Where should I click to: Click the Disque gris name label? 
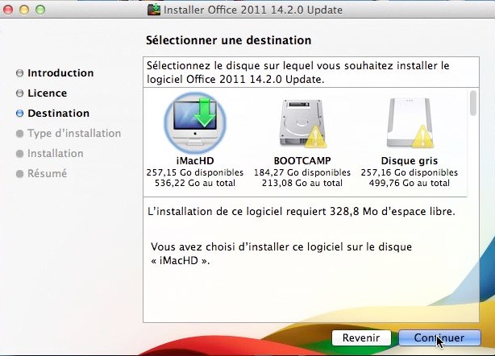[x=410, y=161]
